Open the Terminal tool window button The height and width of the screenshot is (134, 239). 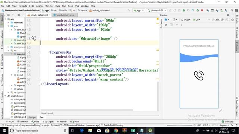point(22,122)
